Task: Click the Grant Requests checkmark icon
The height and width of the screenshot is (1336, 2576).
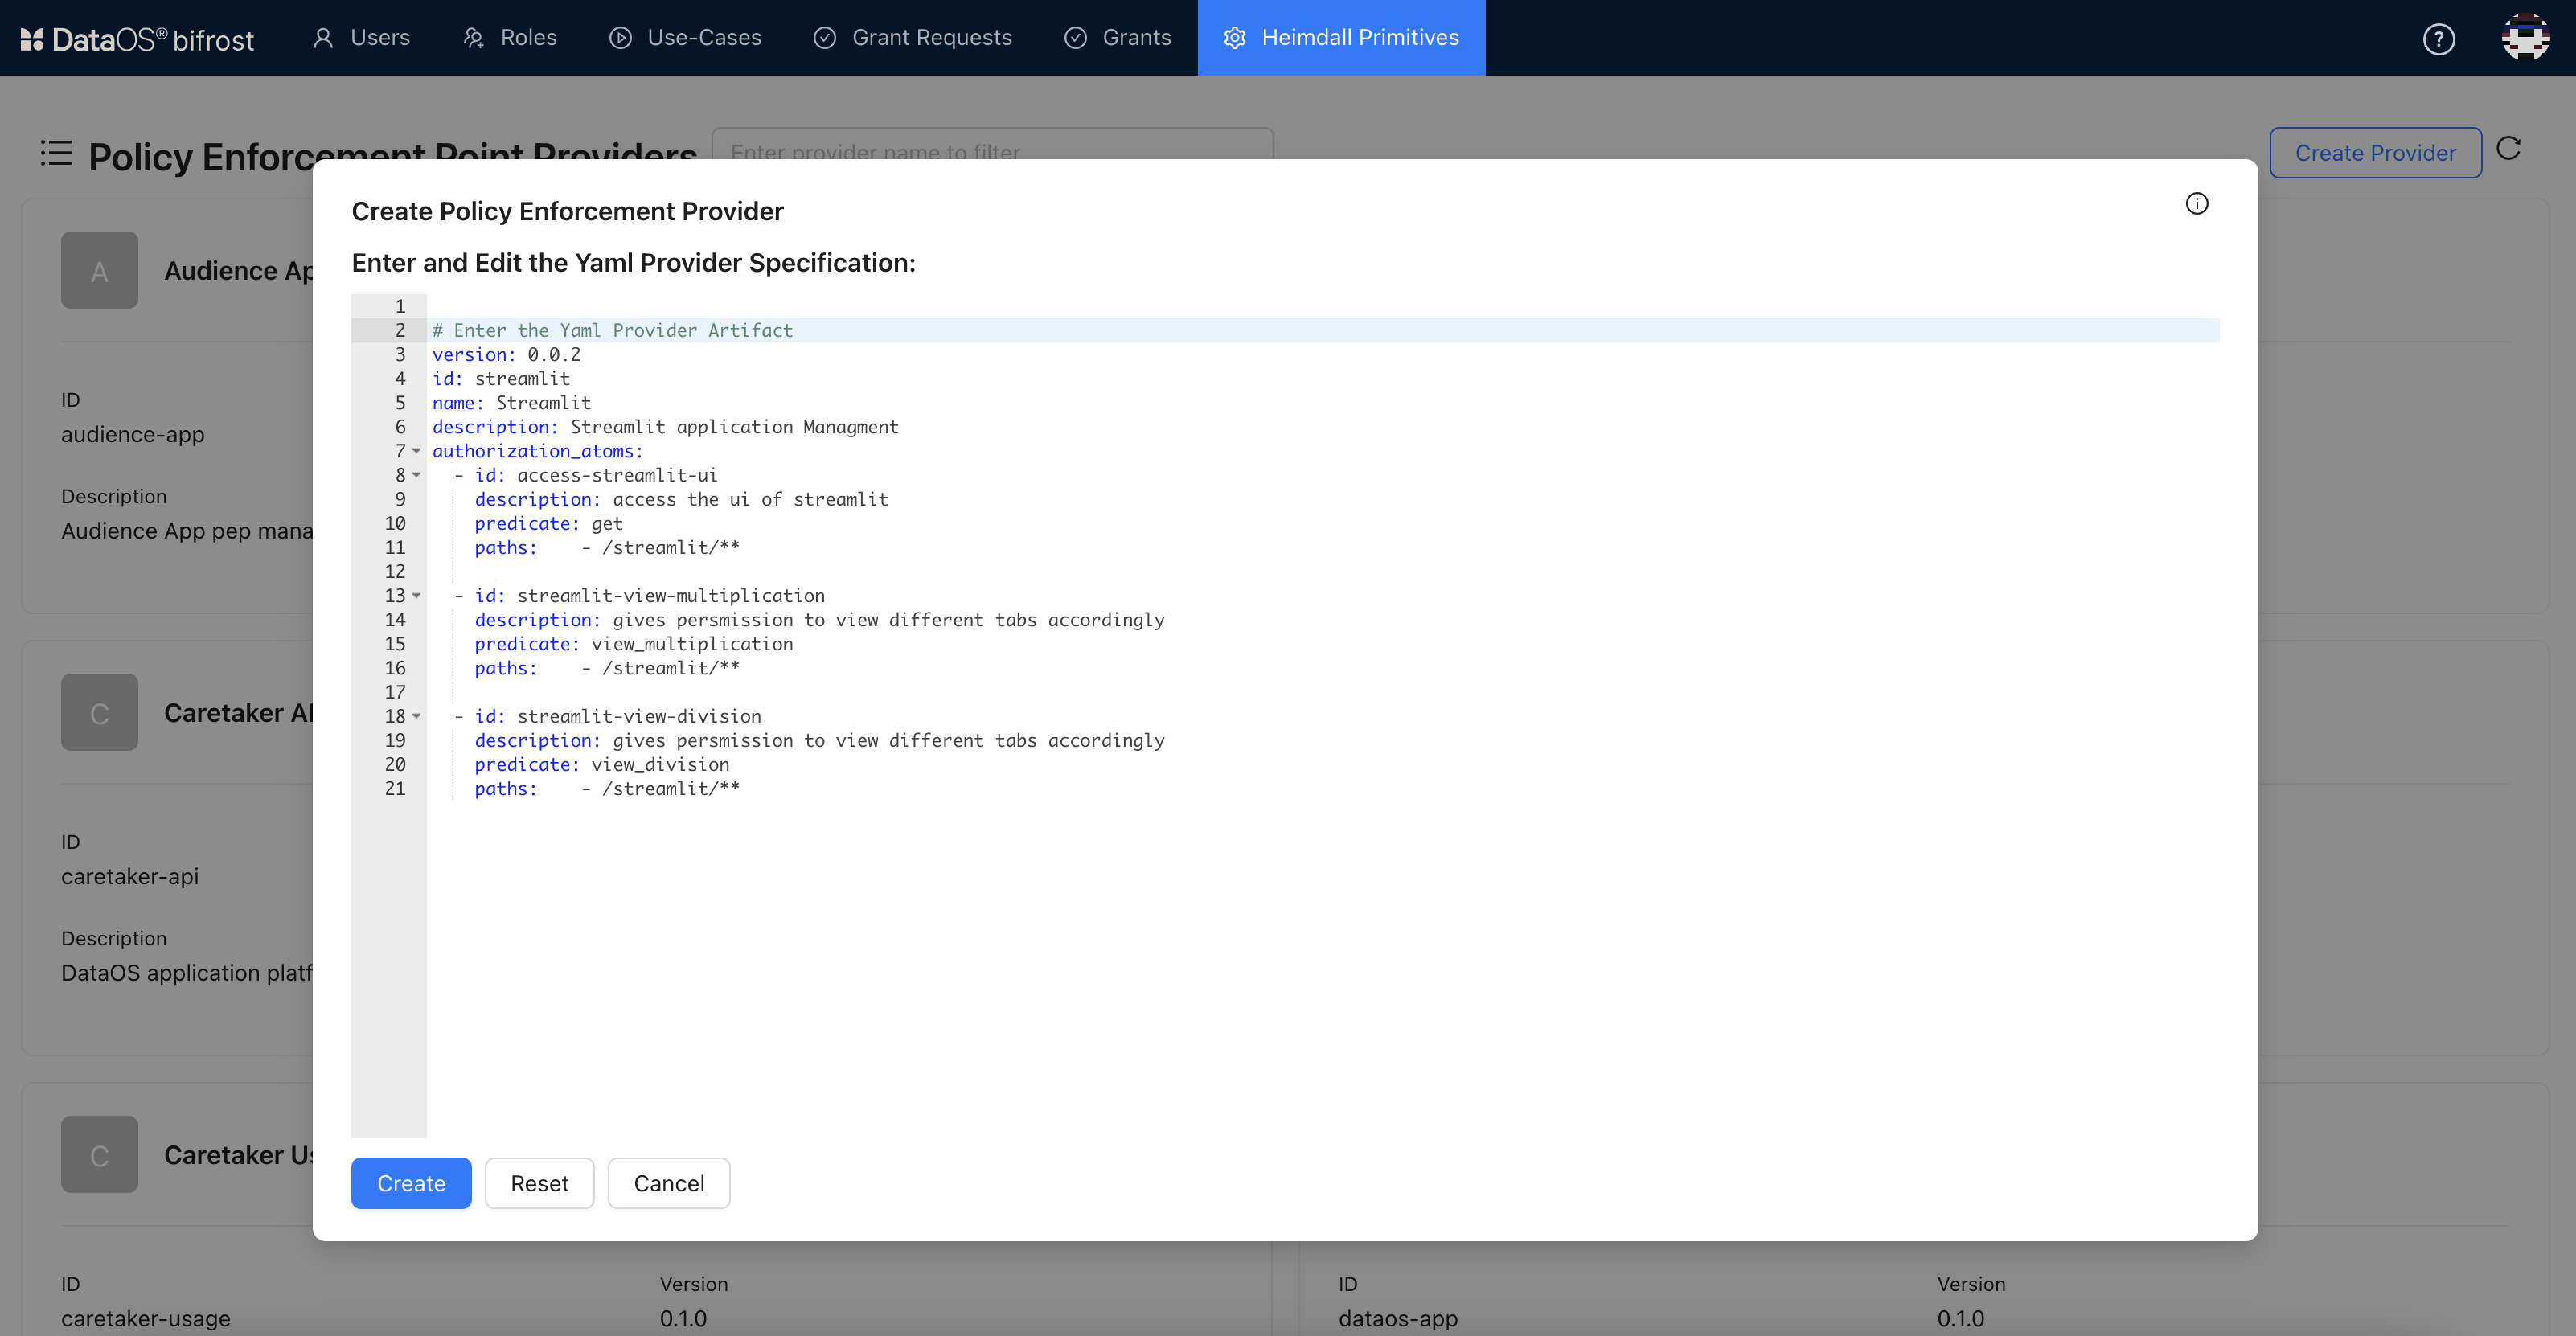Action: 824,38
